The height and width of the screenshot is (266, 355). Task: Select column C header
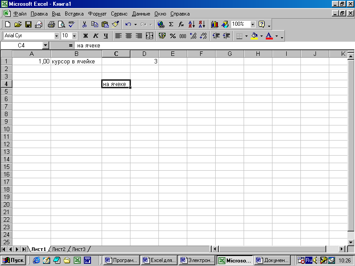tap(116, 54)
